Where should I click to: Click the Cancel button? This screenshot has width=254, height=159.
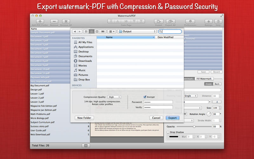[156, 118]
